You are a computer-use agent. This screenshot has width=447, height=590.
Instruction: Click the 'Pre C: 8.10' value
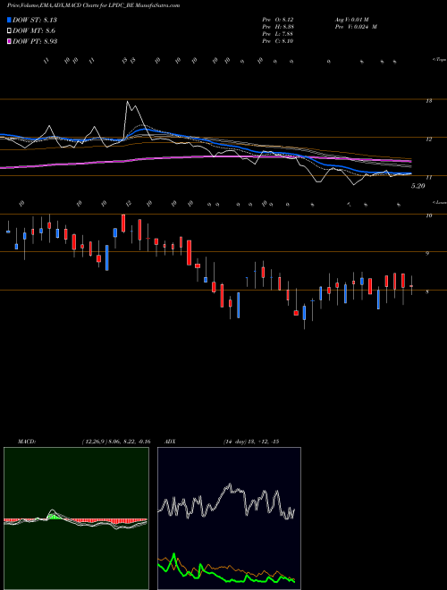pos(278,41)
